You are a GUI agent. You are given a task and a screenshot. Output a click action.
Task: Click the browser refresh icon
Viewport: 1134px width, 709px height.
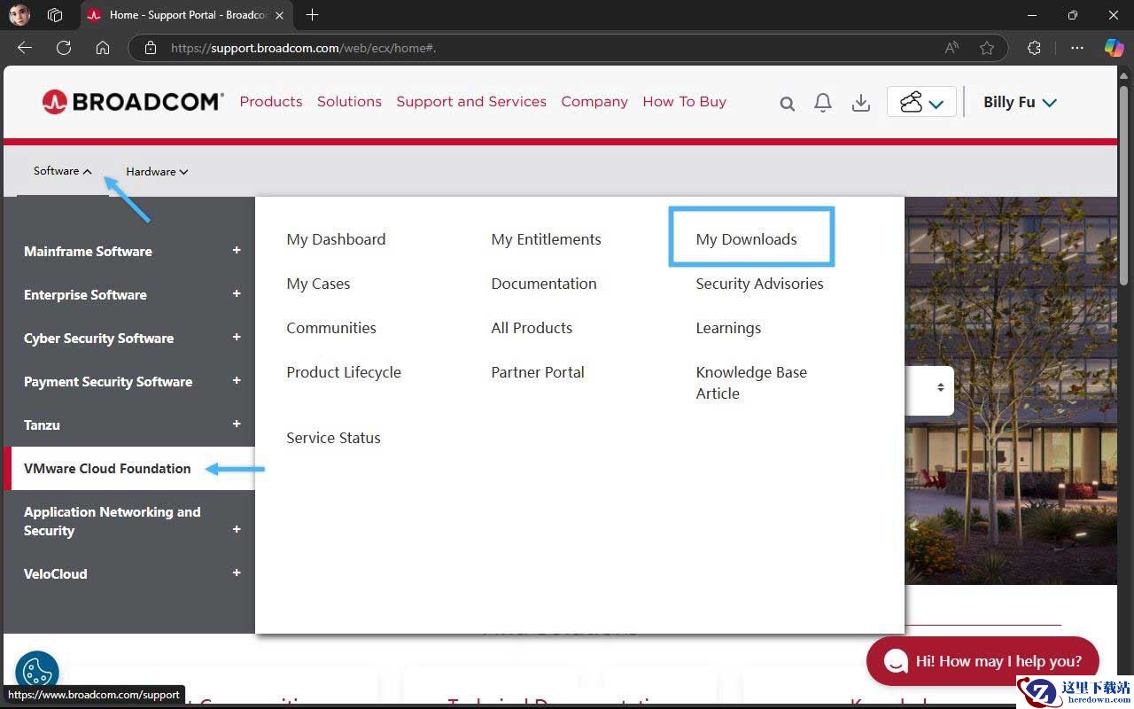64,48
